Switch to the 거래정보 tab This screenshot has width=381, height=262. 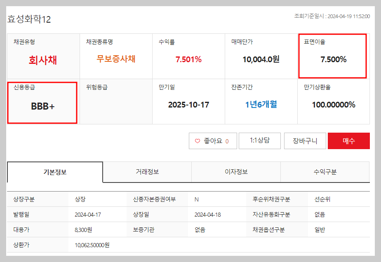[x=147, y=172]
